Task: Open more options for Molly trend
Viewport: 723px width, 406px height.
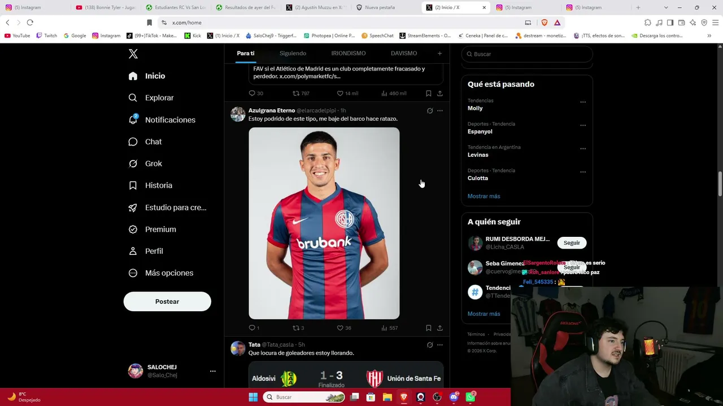Action: 583,102
